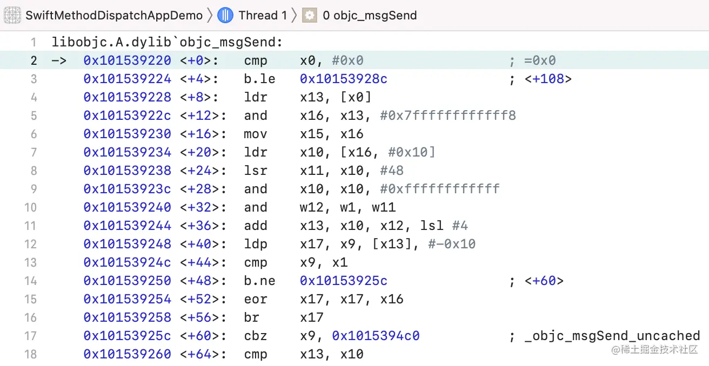The height and width of the screenshot is (366, 709).
Task: Click the Thread 1 icon in breadcrumb
Action: 225,15
